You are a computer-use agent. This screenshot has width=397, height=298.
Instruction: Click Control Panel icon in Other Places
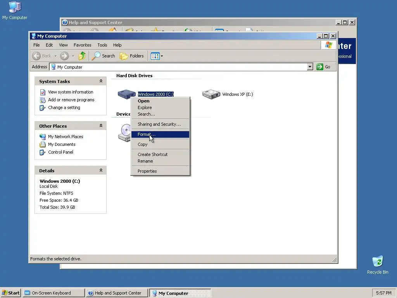[x=43, y=152]
